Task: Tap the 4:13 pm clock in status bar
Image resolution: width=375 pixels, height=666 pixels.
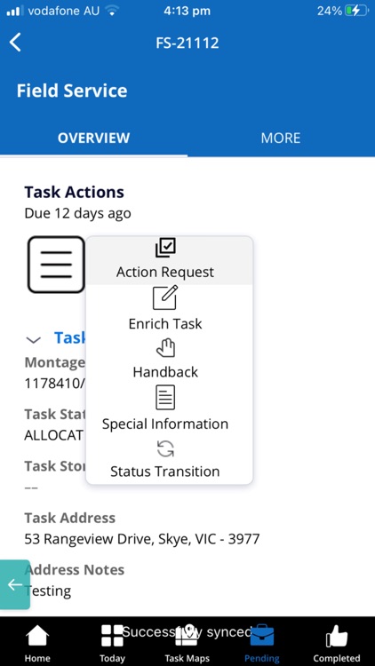Action: 187,11
